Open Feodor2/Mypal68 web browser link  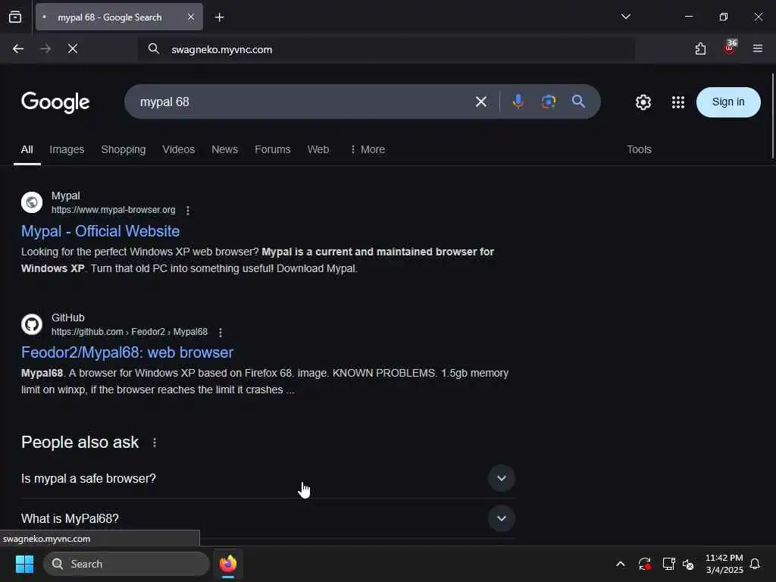(x=127, y=352)
